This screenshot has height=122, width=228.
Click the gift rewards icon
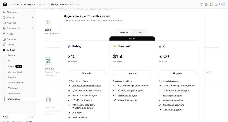click(x=206, y=4)
